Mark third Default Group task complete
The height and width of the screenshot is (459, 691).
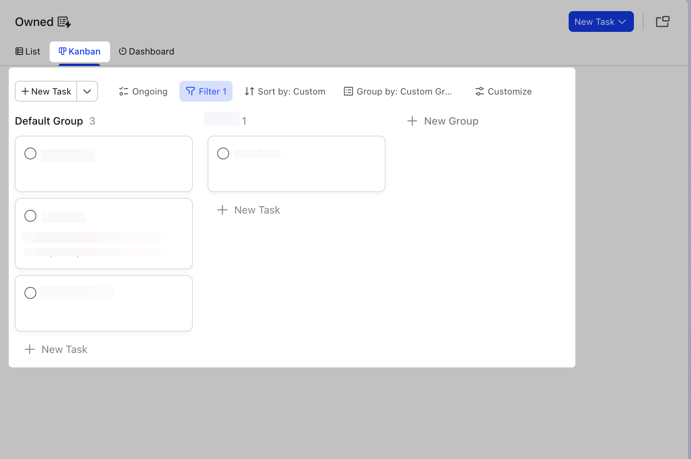tap(30, 293)
